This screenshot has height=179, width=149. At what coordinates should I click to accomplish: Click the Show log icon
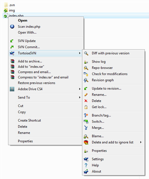pos(86,62)
